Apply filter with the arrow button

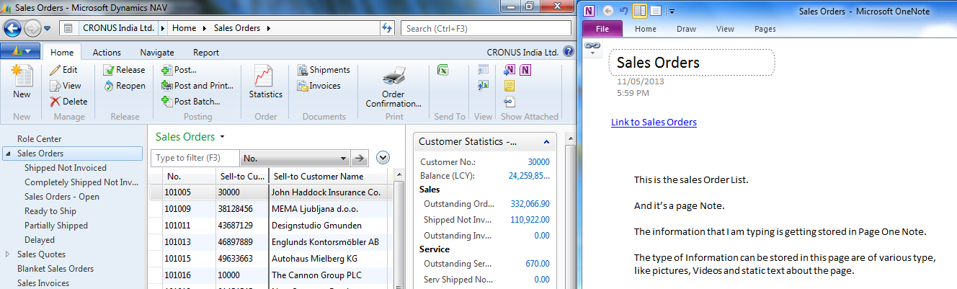click(360, 159)
